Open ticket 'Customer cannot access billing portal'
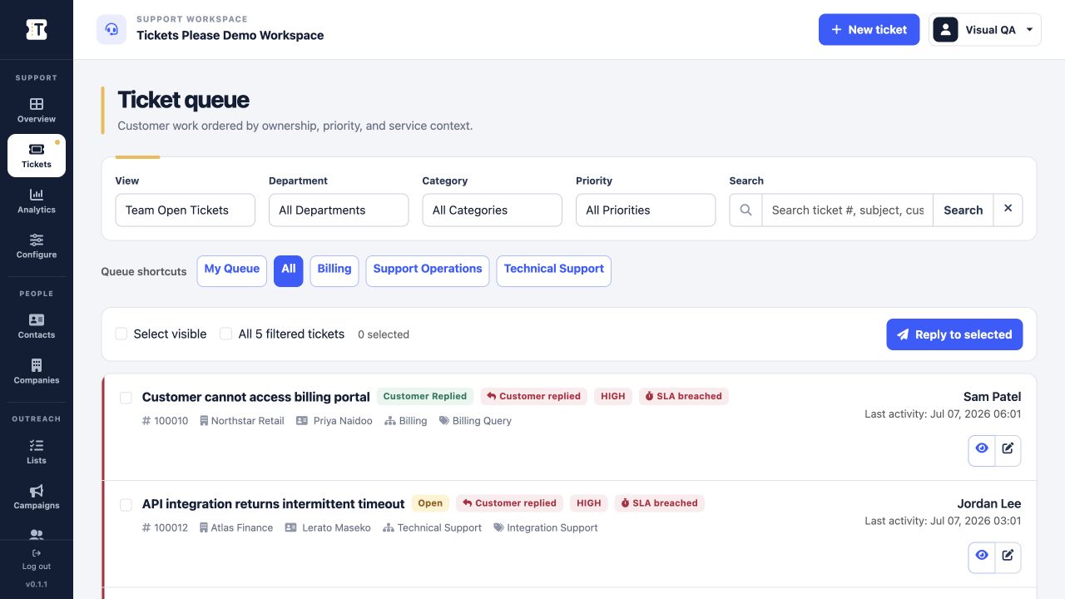 click(x=256, y=397)
